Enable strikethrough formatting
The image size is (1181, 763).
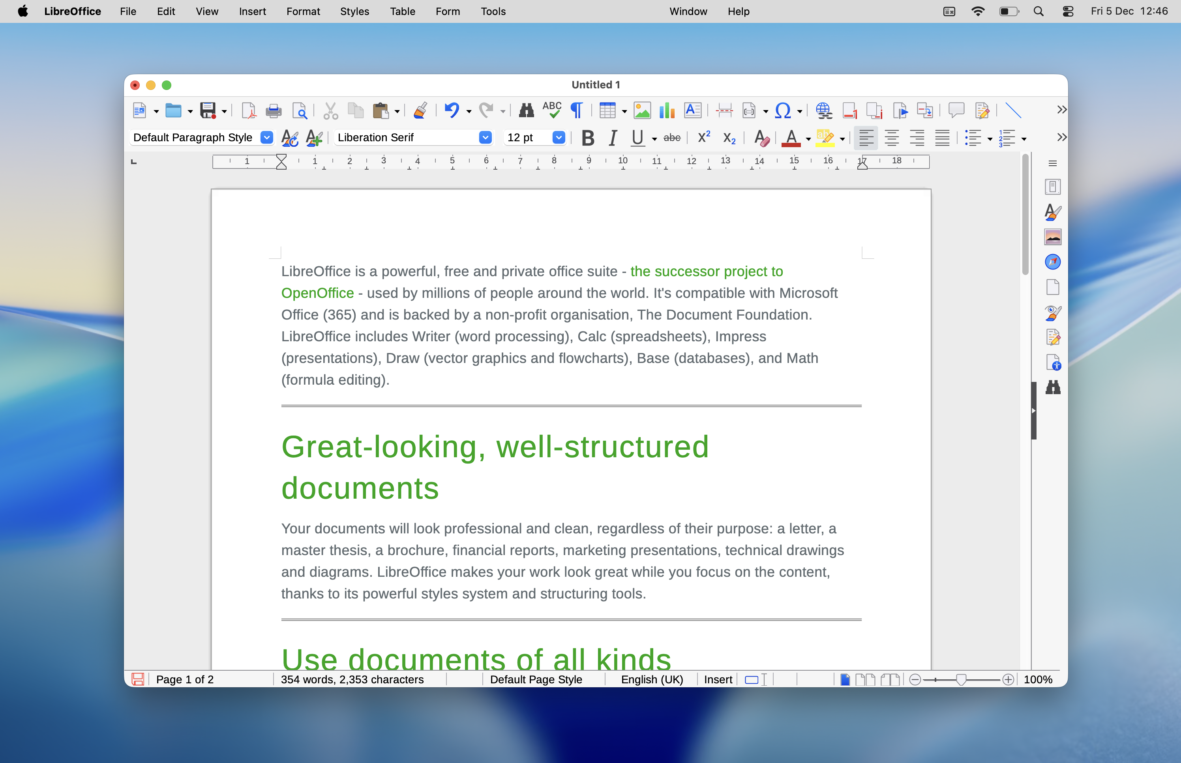673,138
